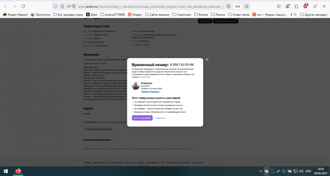Open the Firefox hamburger menu
Screen dimensions: 330x176
pos(324,6)
